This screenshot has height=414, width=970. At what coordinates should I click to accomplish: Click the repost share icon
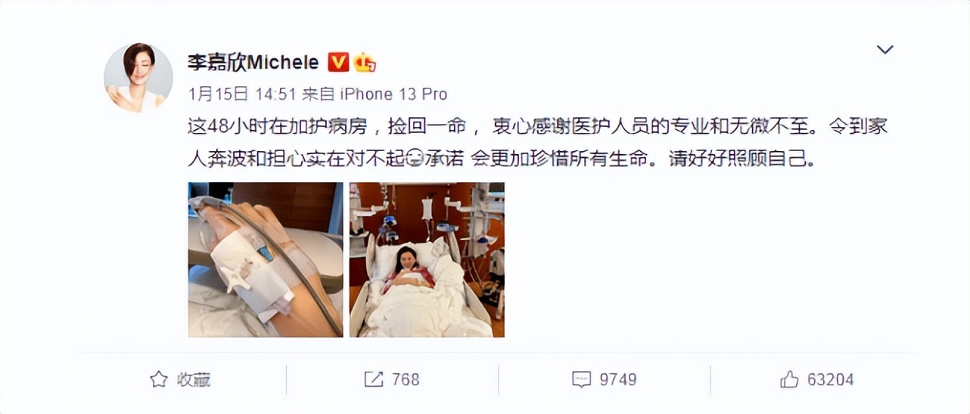tap(374, 379)
